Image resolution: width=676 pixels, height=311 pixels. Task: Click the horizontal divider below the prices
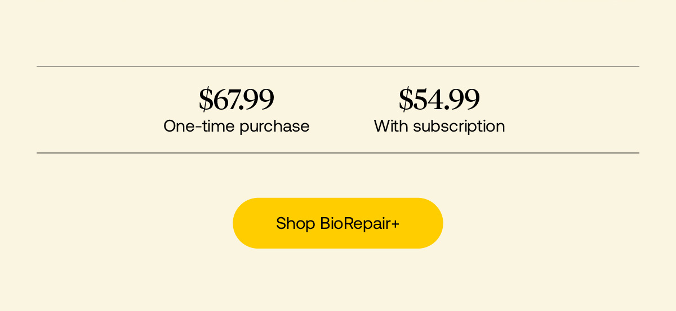click(x=338, y=153)
